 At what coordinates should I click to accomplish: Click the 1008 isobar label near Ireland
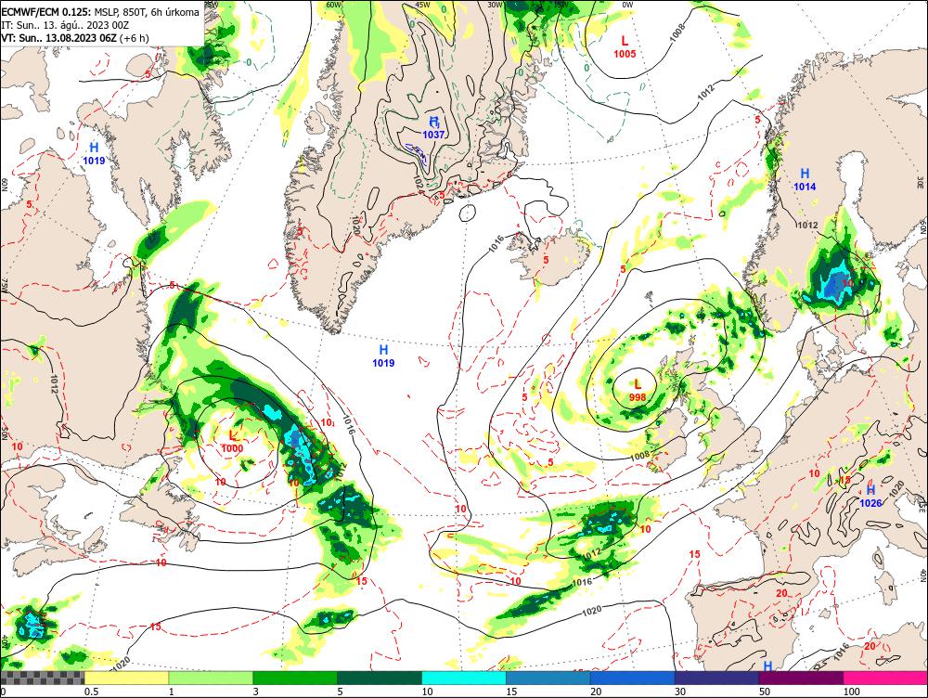pyautogui.click(x=639, y=456)
